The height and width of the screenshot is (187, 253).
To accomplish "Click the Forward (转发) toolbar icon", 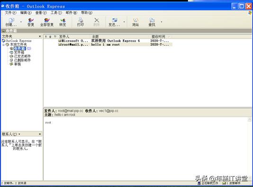I will pyautogui.click(x=63, y=22).
